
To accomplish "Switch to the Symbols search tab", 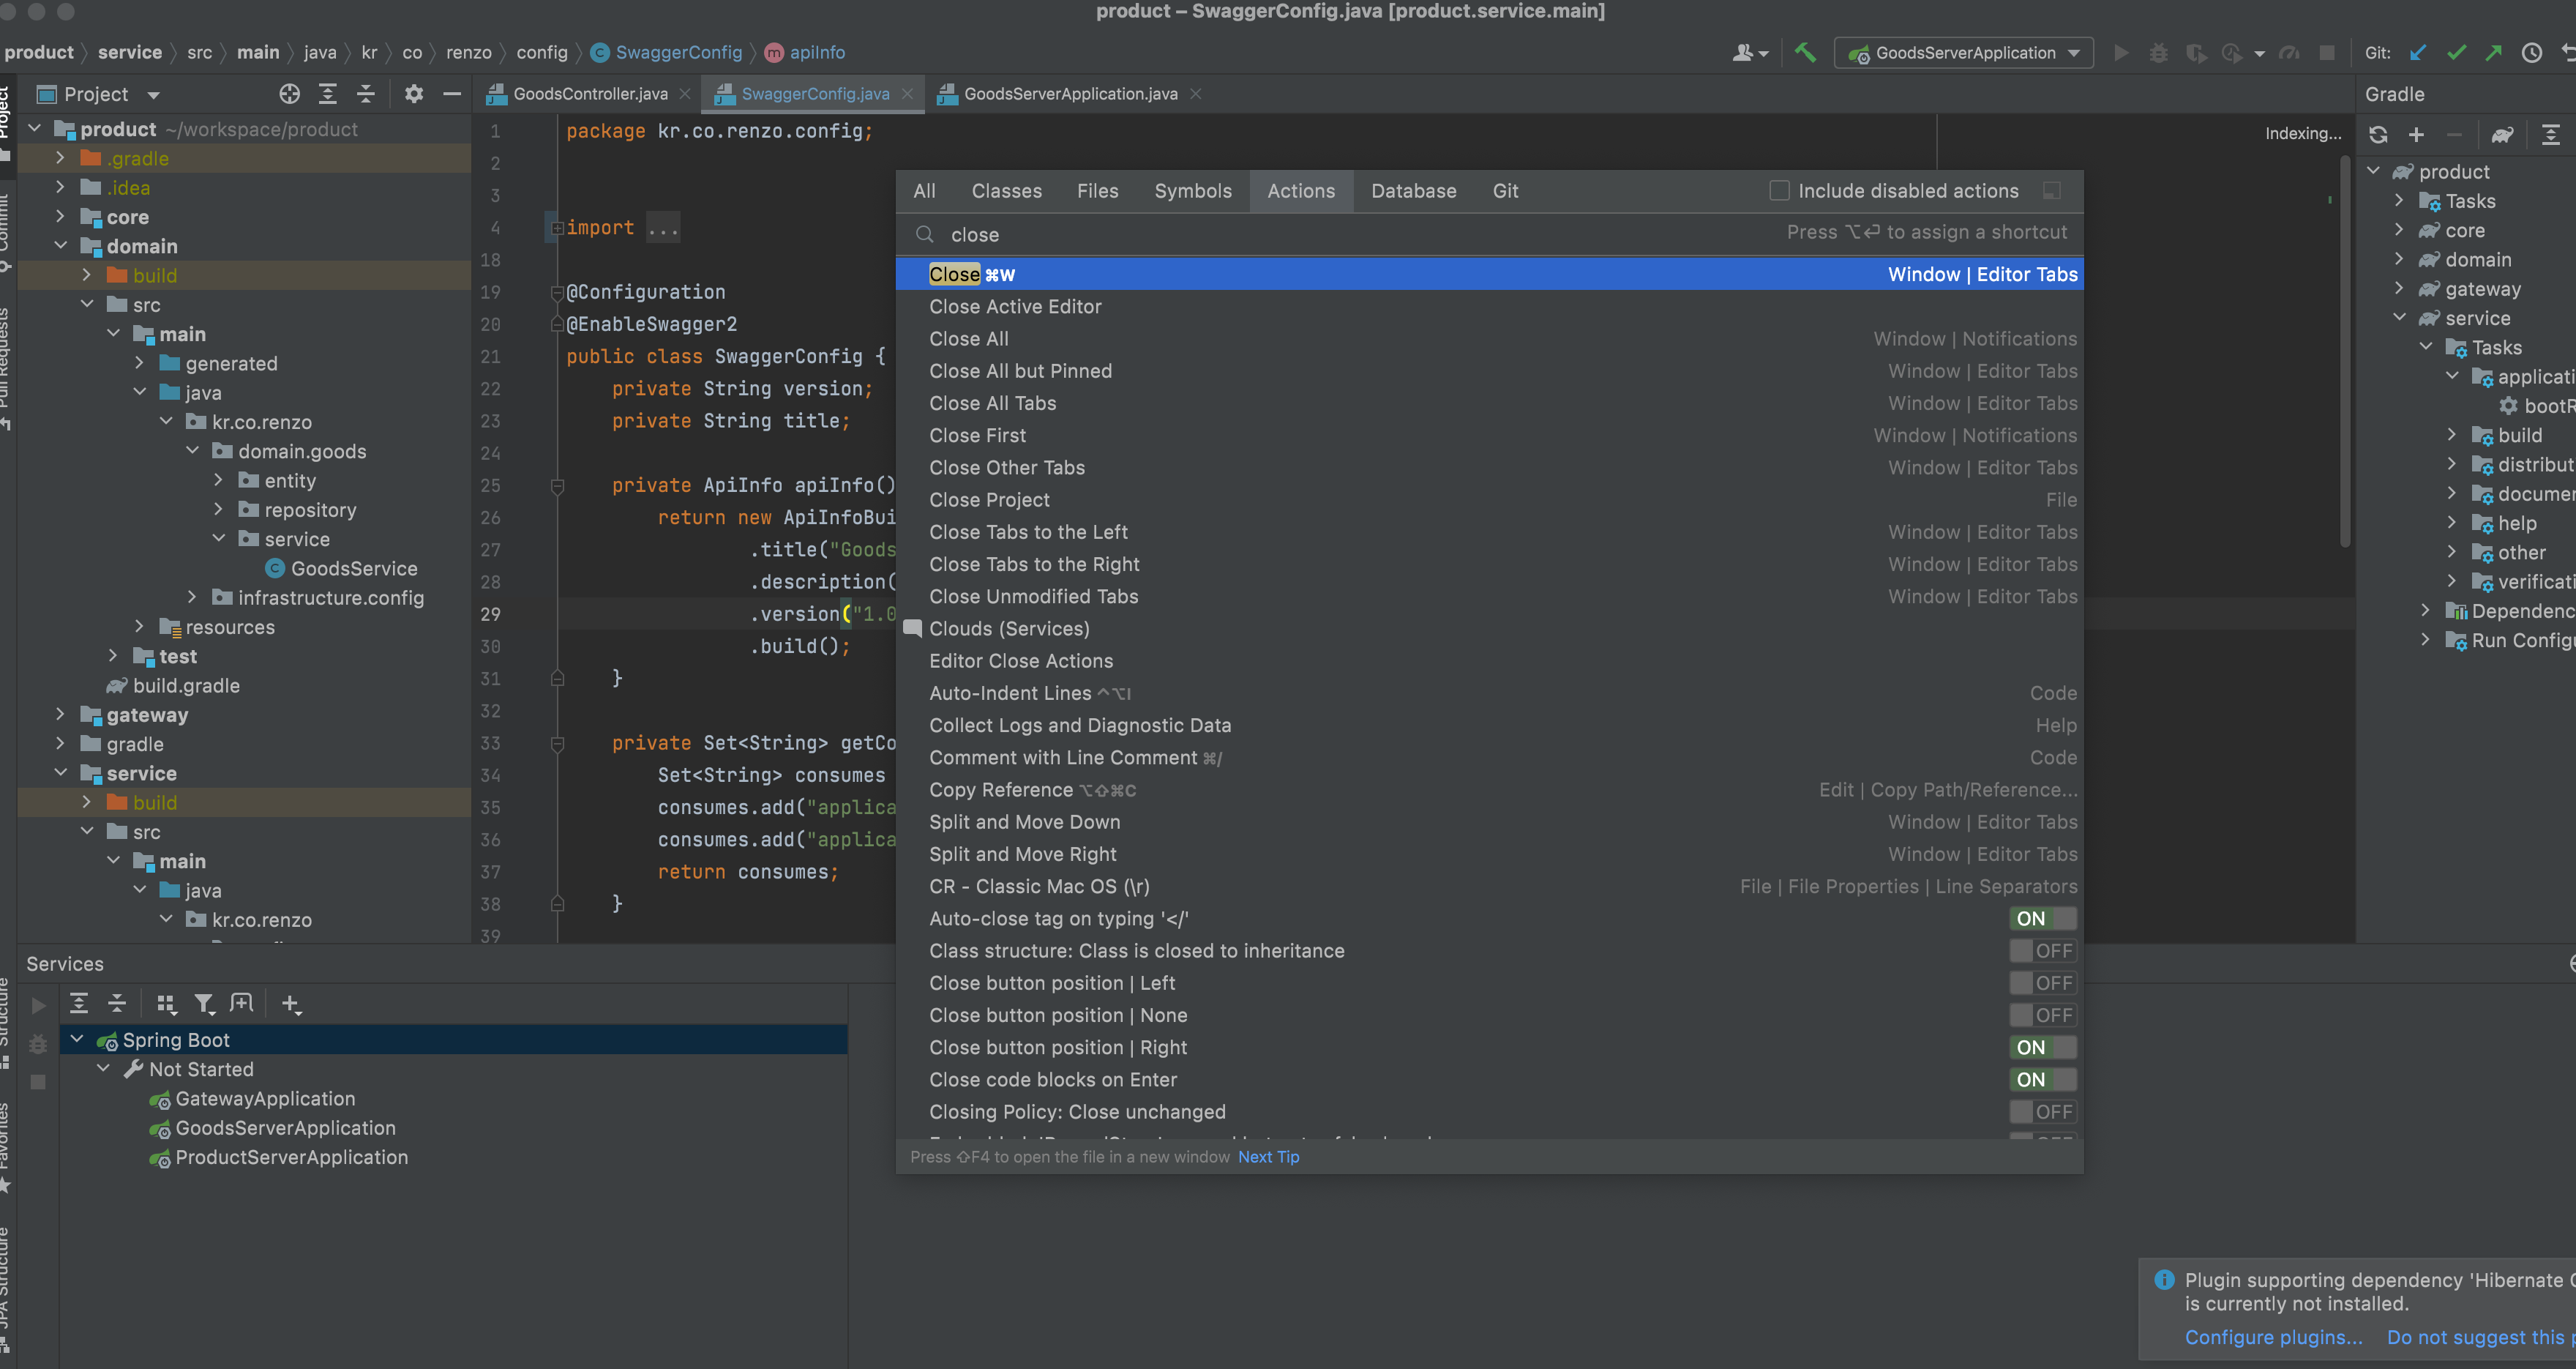I will pos(1192,190).
